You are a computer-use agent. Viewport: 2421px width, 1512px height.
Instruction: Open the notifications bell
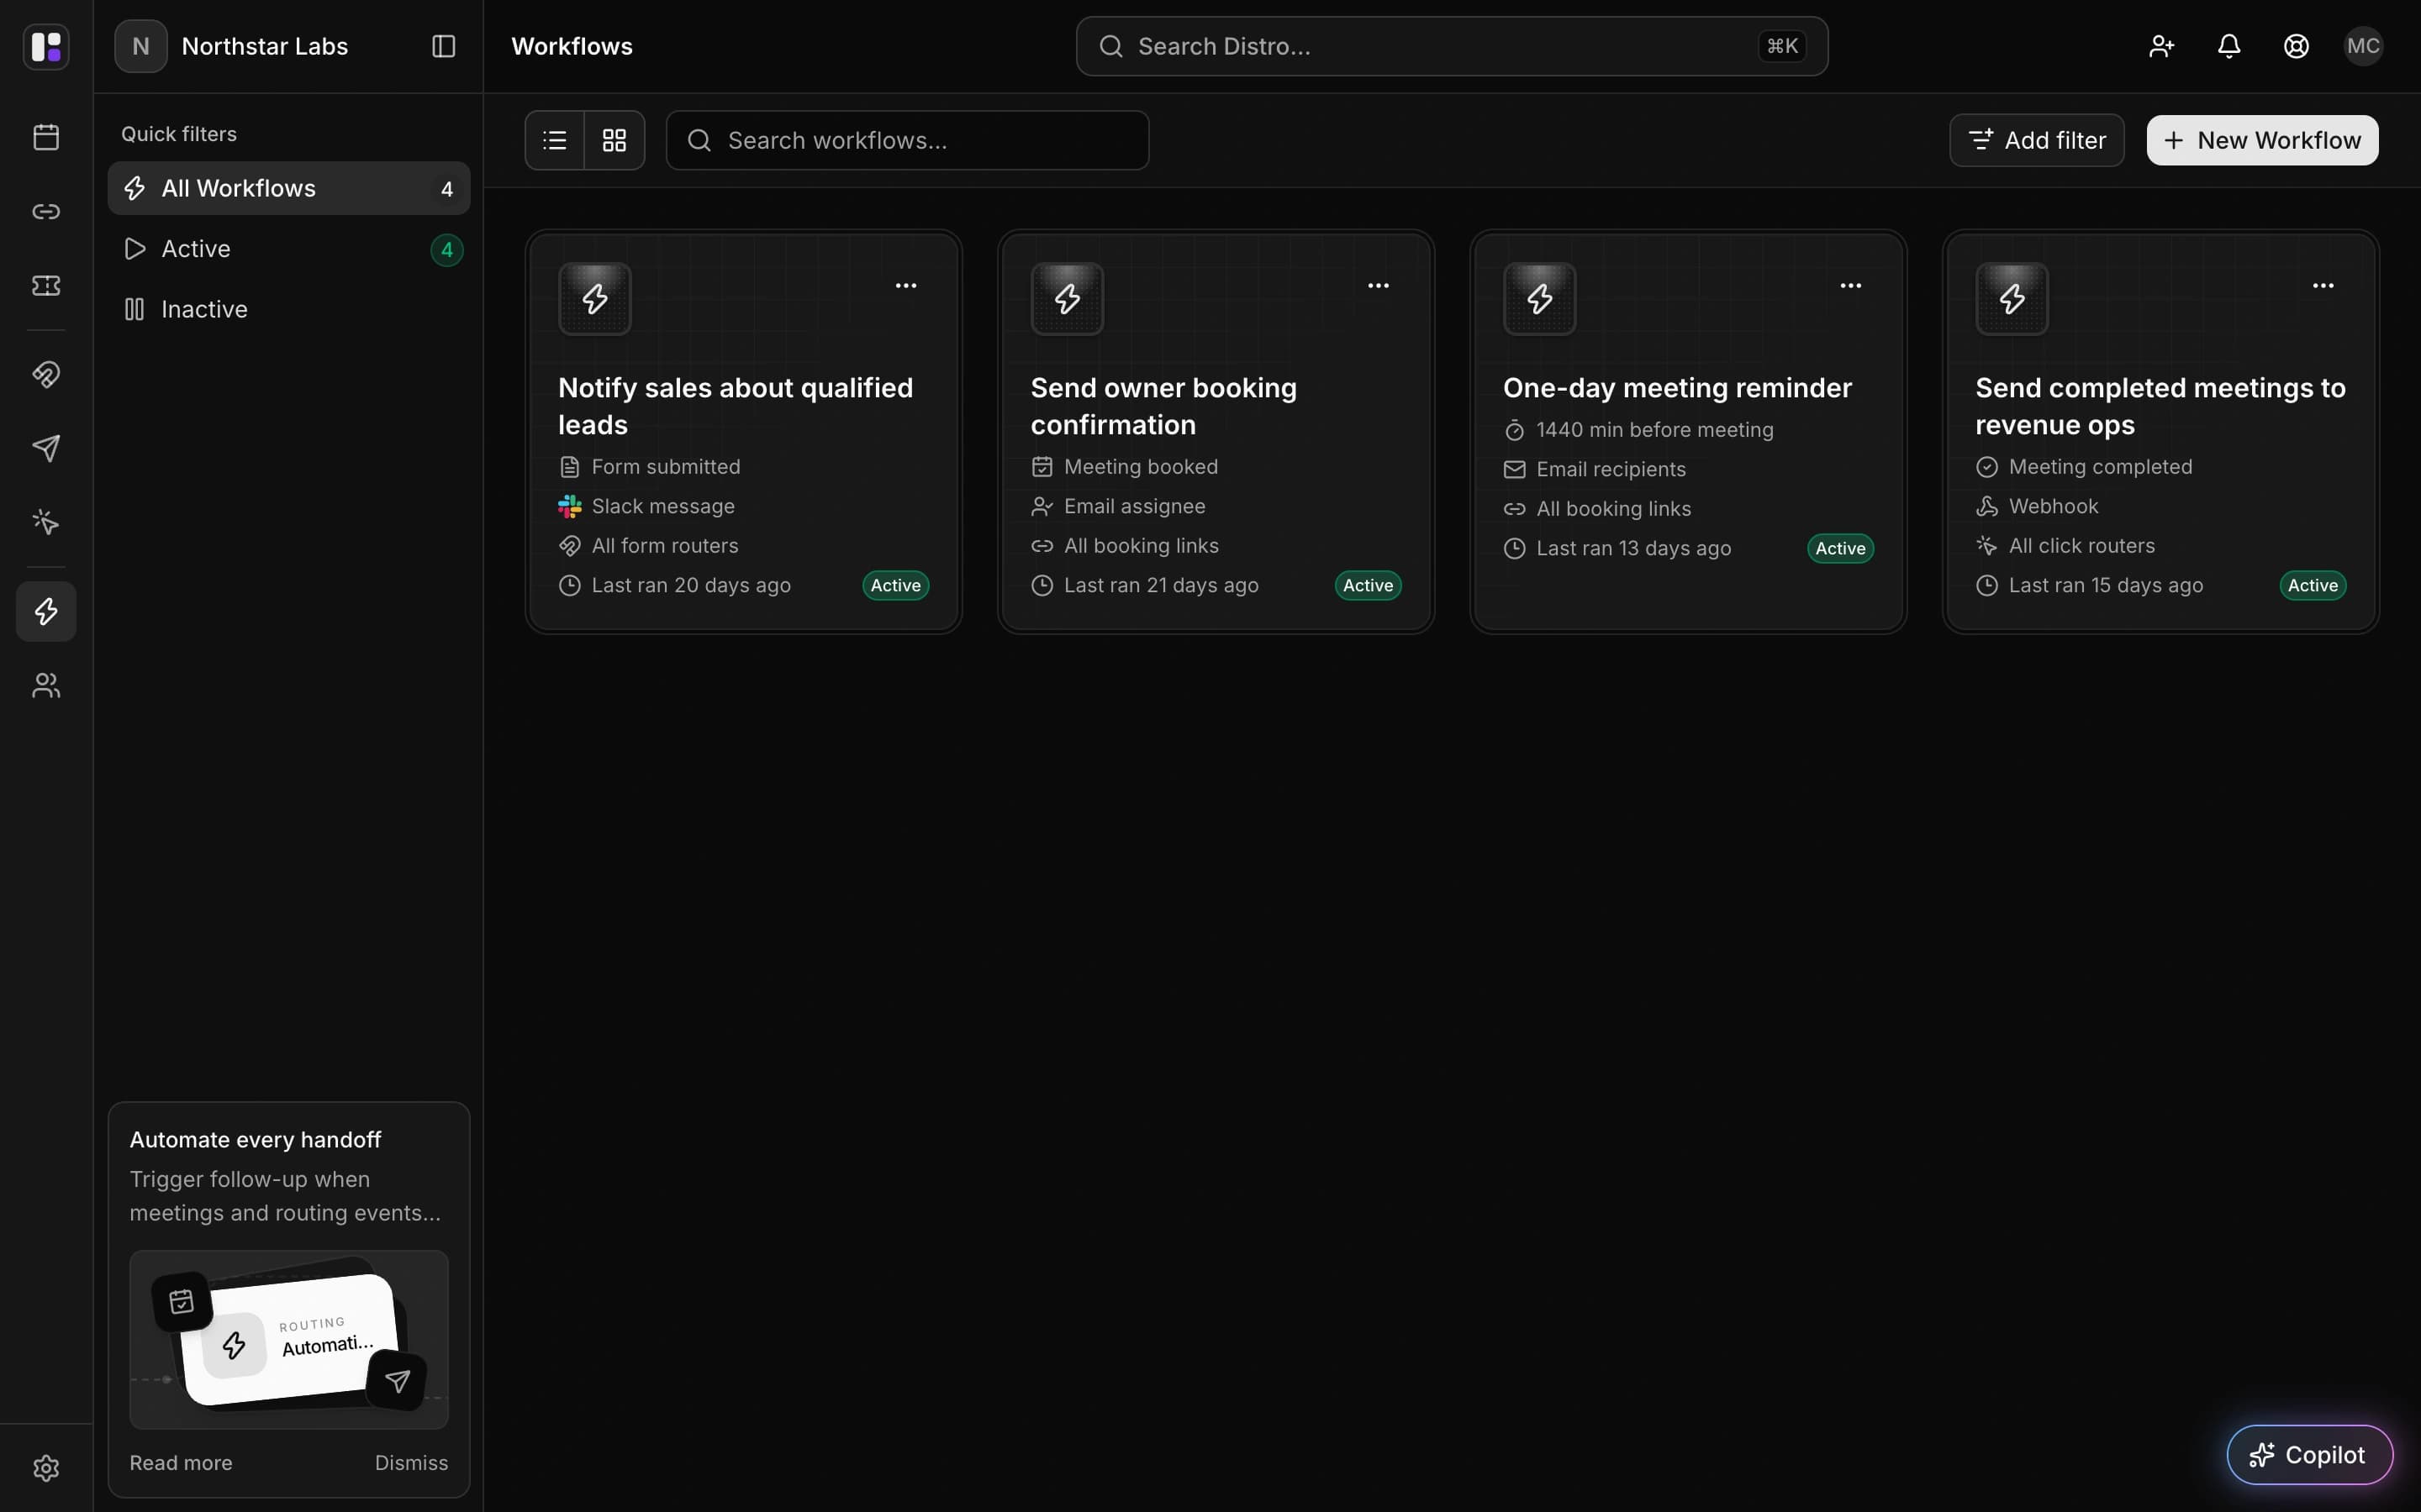(2229, 46)
